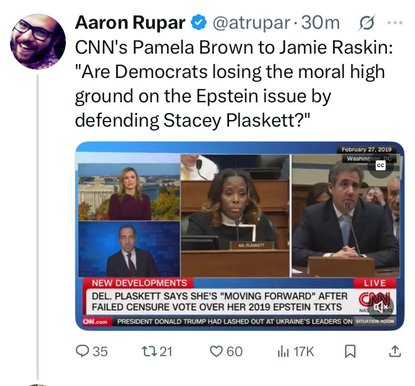
Task: Tap the share upload arrow icon
Action: point(395,351)
